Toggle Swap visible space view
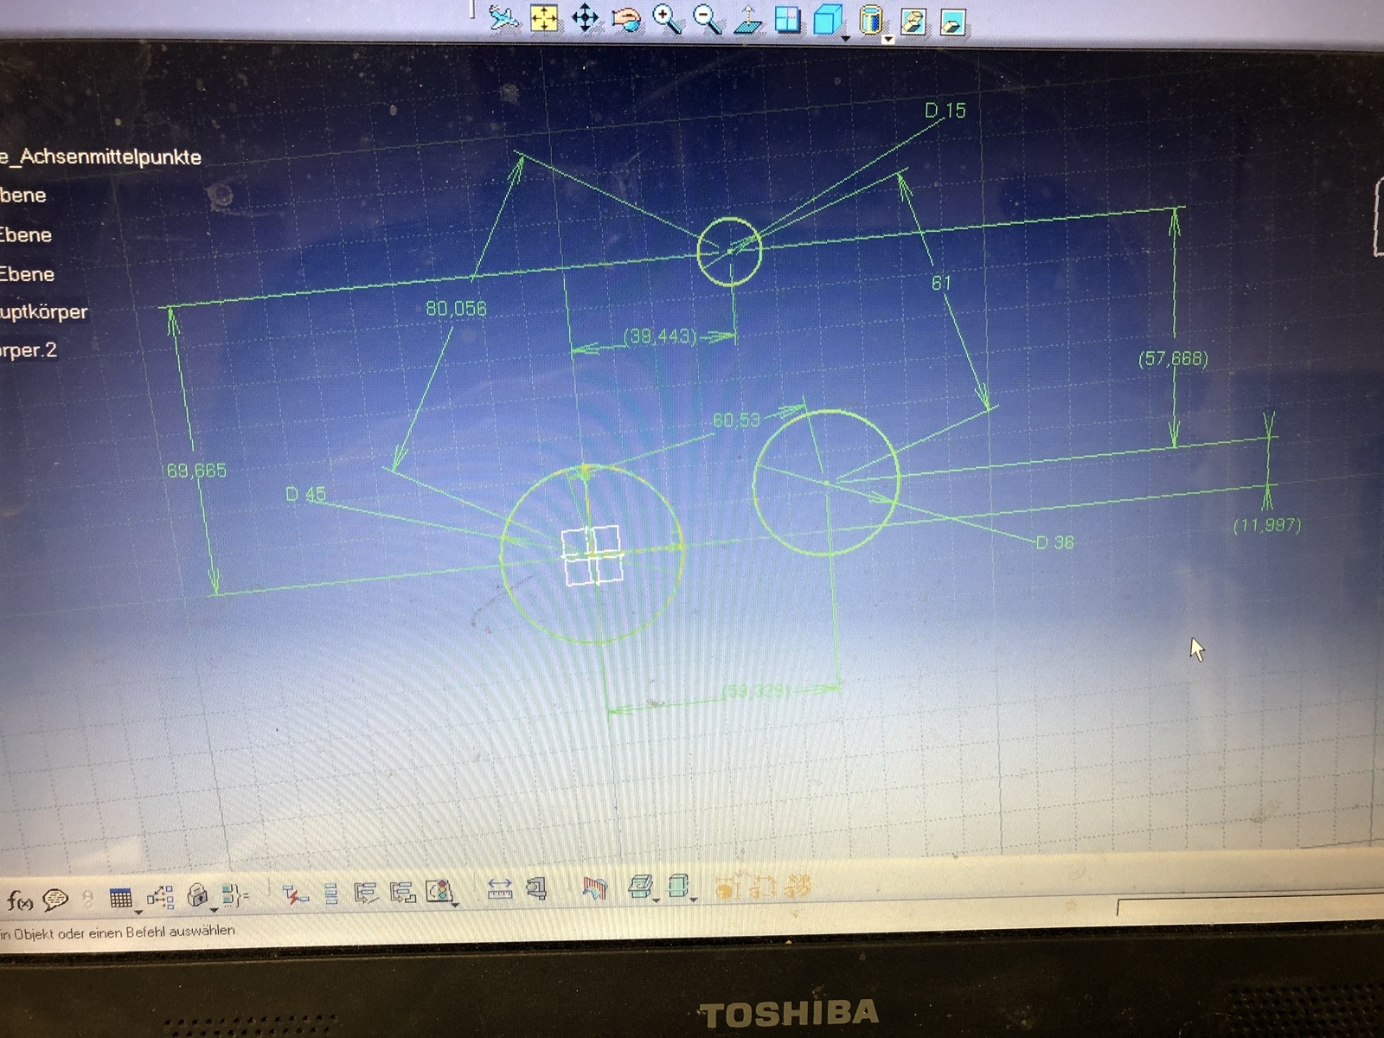Viewport: 1384px width, 1038px height. [x=952, y=22]
